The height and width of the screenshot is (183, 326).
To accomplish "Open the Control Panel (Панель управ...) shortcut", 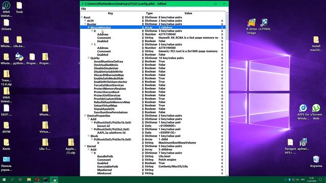I will point(6,164).
